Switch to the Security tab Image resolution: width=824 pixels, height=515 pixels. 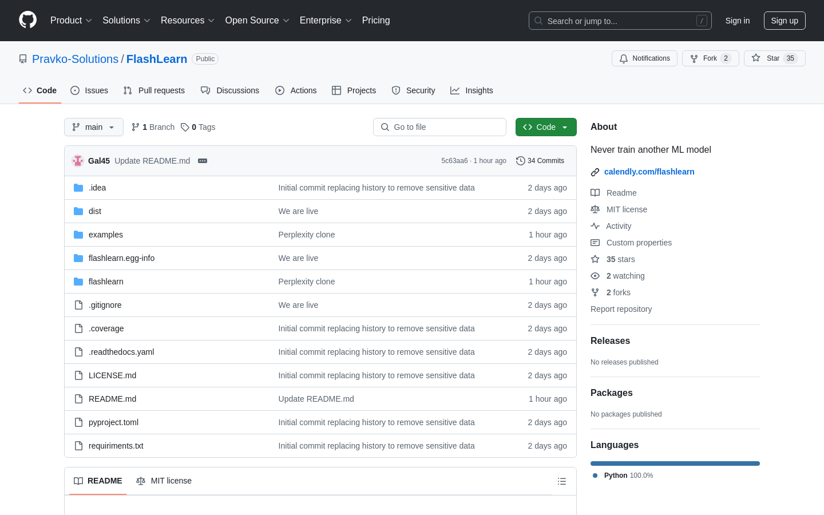tap(413, 90)
